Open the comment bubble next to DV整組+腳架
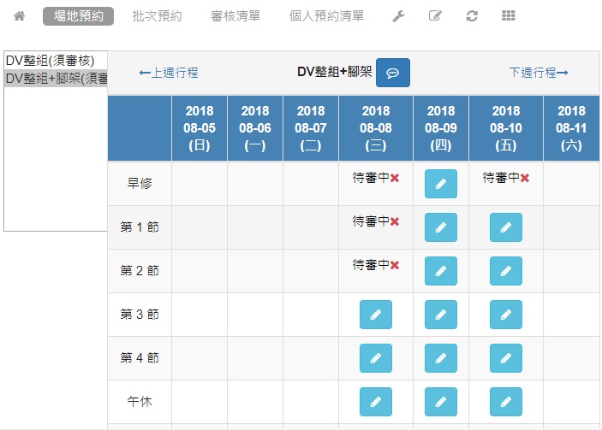Screen dimensions: 602x430 point(393,73)
